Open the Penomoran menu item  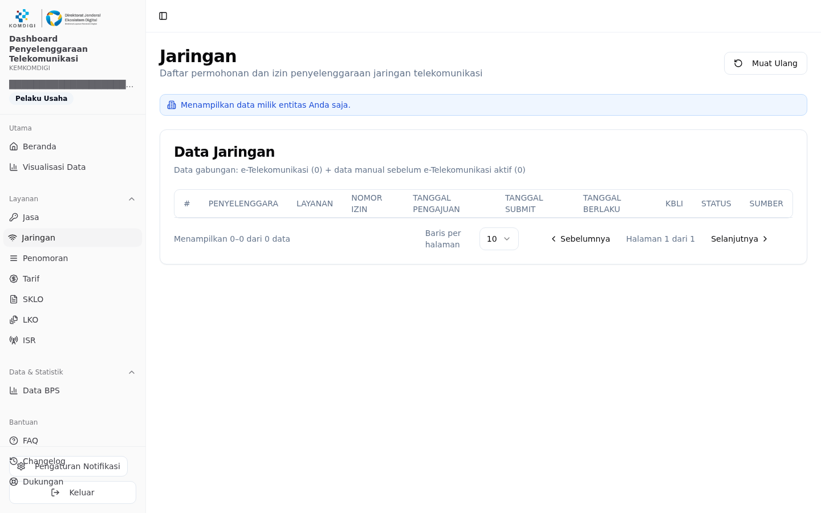(72, 258)
